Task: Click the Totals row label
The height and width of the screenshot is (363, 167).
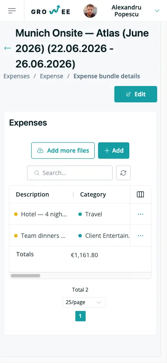Action: coord(25,254)
